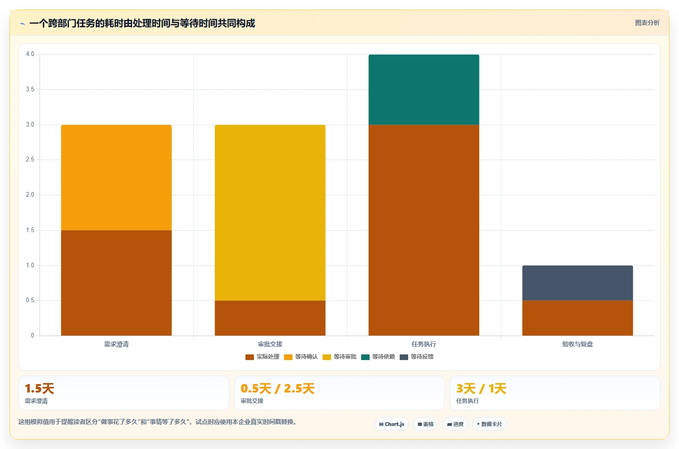Click the brown 实际处理 segment of 任务执行
The image size is (679, 449).
pyautogui.click(x=424, y=230)
